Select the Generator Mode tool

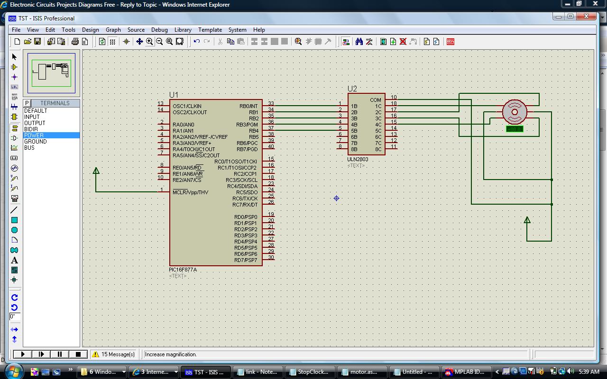(x=14, y=168)
